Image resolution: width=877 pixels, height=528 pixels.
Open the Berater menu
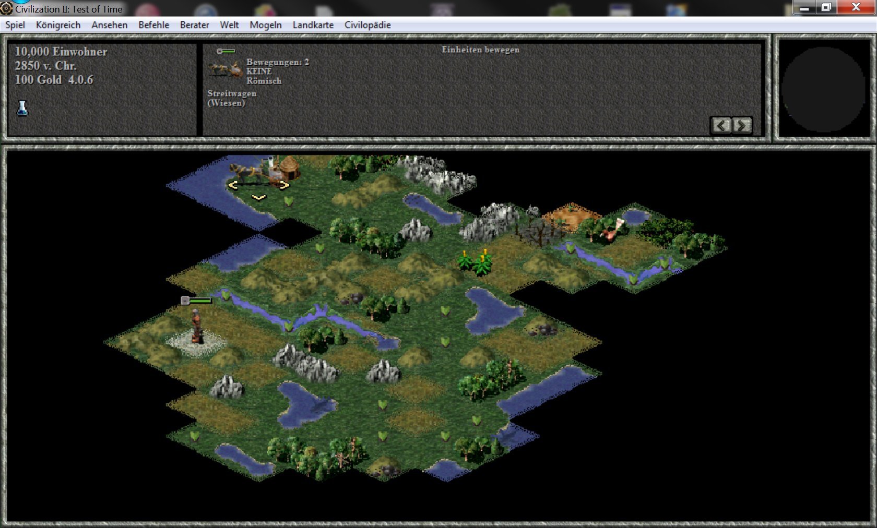[194, 25]
